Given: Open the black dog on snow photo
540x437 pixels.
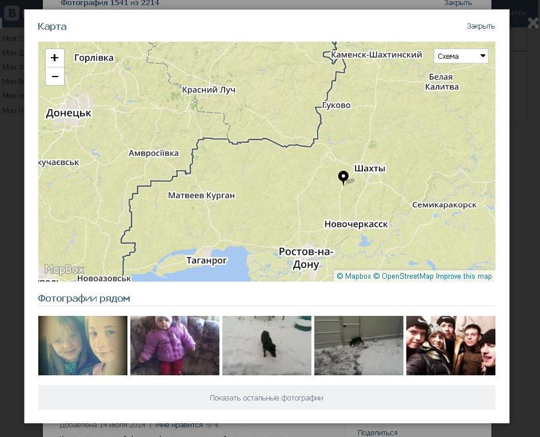Looking at the screenshot, I should (267, 346).
